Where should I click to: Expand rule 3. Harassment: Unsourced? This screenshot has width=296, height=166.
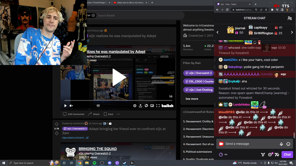coord(198,136)
